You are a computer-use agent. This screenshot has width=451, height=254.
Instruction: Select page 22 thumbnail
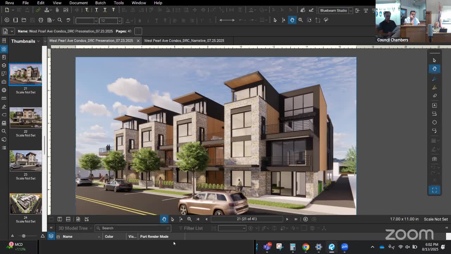coord(25,117)
